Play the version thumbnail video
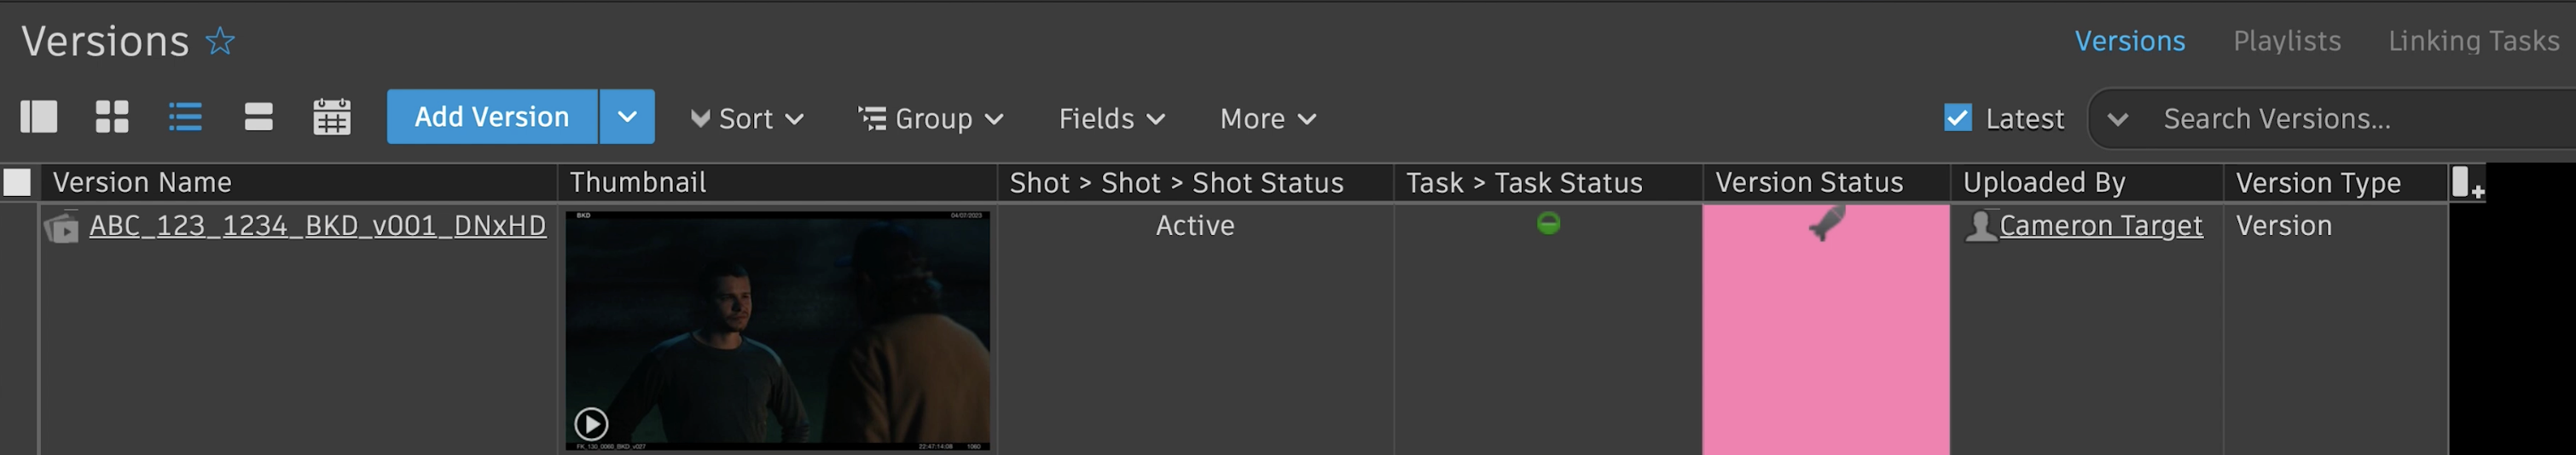The width and height of the screenshot is (2576, 455). [591, 424]
